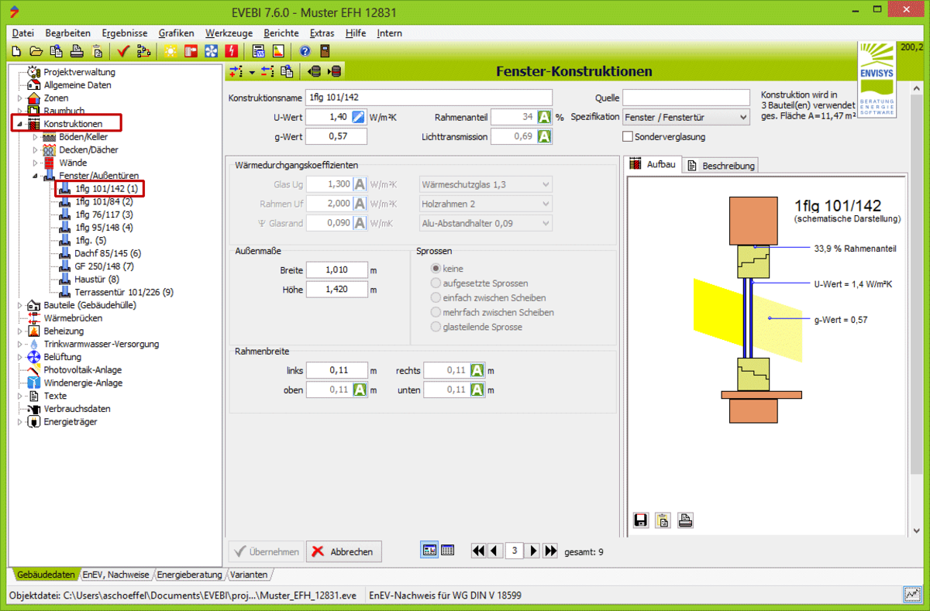This screenshot has width=930, height=611.
Task: Click the blue help question mark icon
Action: (305, 52)
